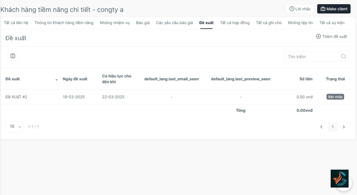Click the search magnifier icon
The height and width of the screenshot is (195, 357).
(343, 57)
